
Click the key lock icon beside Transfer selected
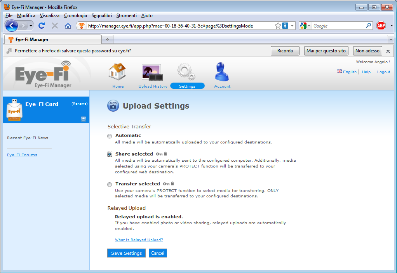(x=168, y=184)
